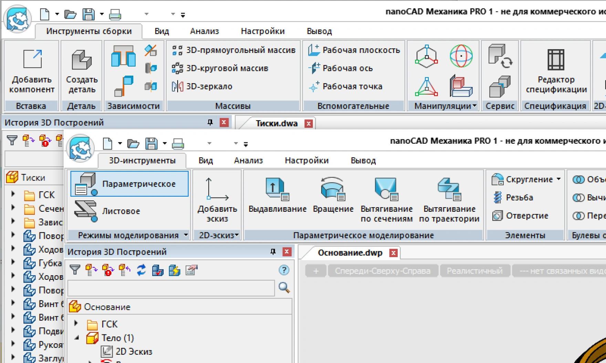
Task: Collapse the Тело (1) tree node
Action: point(77,338)
